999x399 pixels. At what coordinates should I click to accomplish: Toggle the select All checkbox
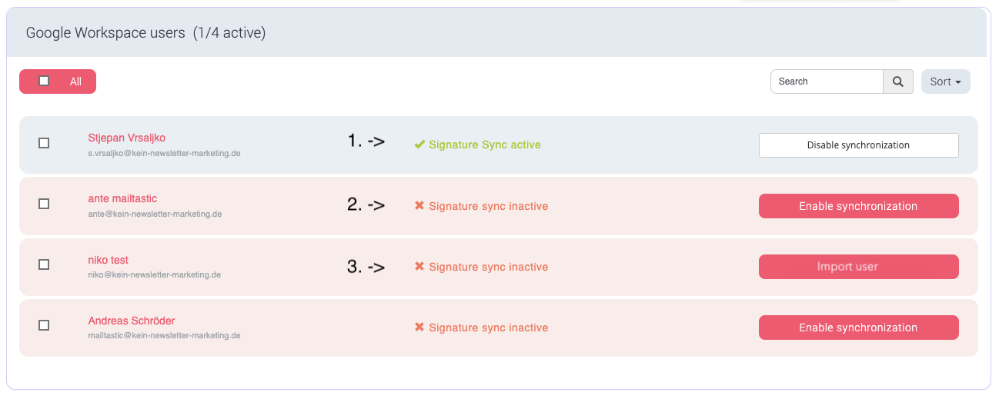pos(44,81)
